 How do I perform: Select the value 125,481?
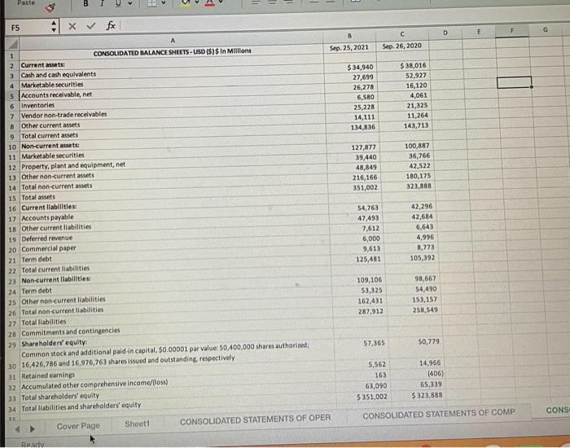[x=368, y=259]
